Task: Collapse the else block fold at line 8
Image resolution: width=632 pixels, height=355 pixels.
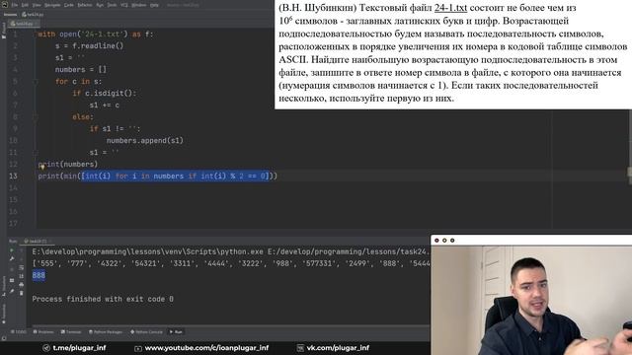Action: click(36, 117)
